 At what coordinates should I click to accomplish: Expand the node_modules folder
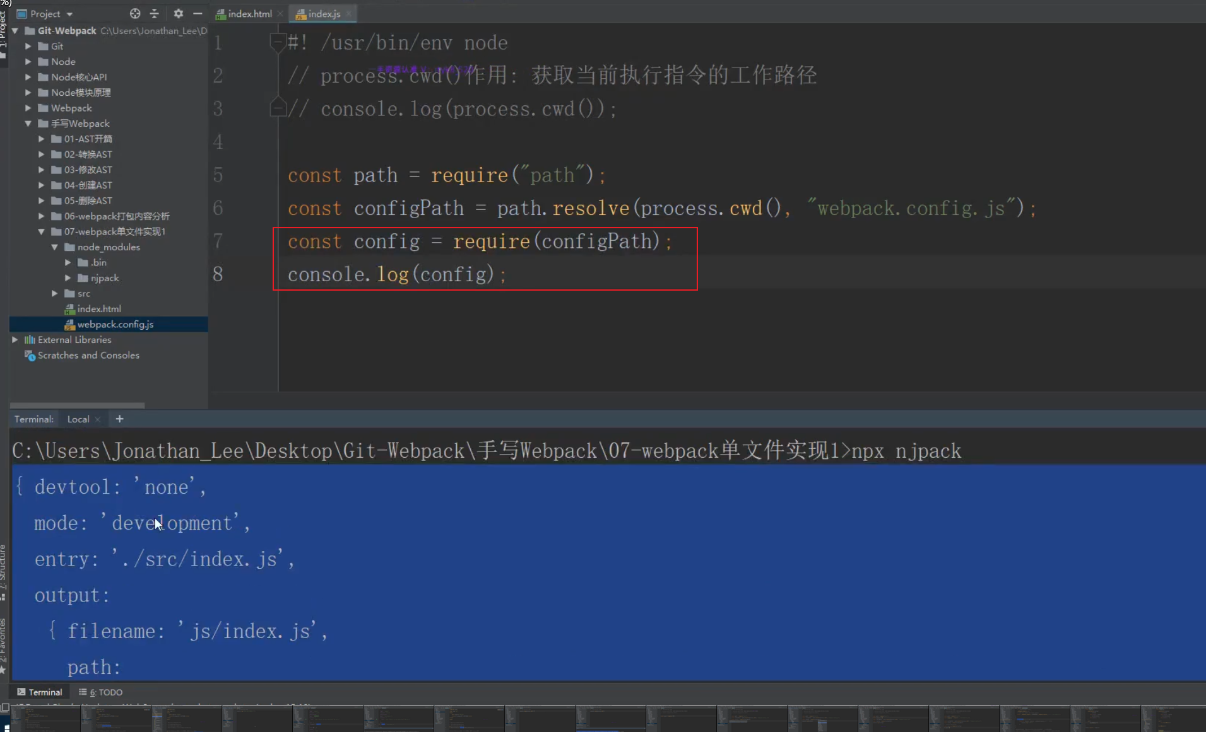click(x=56, y=247)
